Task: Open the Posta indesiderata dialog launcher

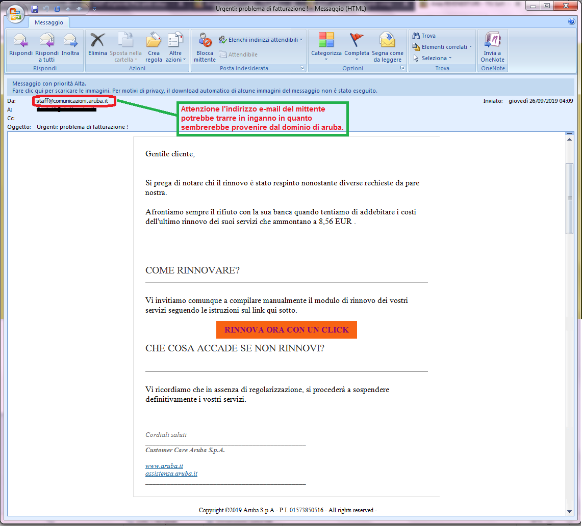Action: click(302, 68)
